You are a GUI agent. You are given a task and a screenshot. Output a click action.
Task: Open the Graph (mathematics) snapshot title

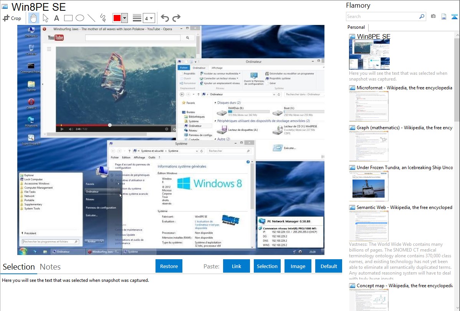[x=404, y=128]
